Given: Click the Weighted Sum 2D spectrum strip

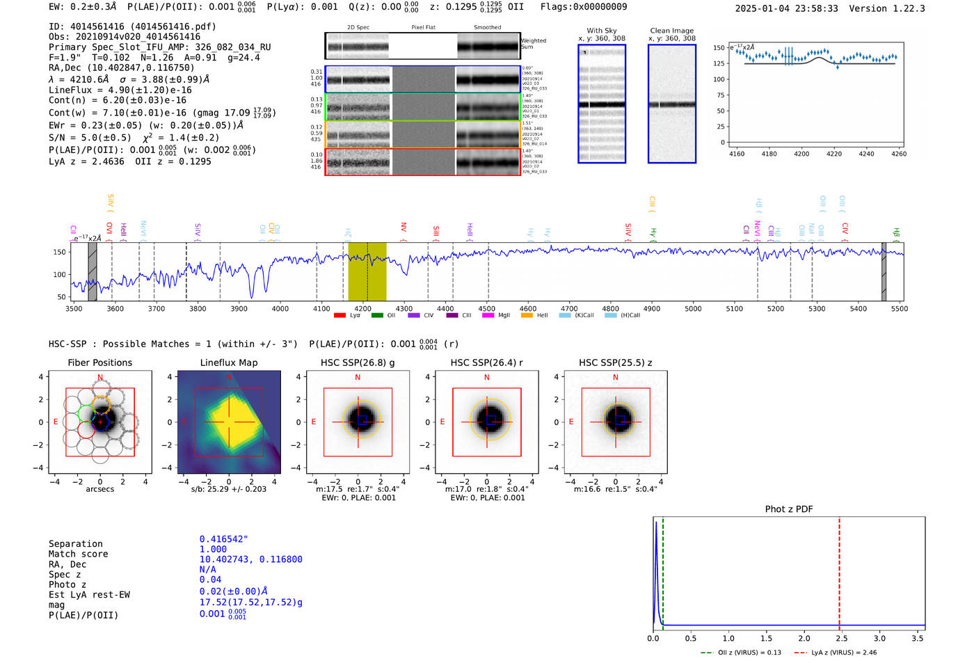Looking at the screenshot, I should [x=423, y=46].
